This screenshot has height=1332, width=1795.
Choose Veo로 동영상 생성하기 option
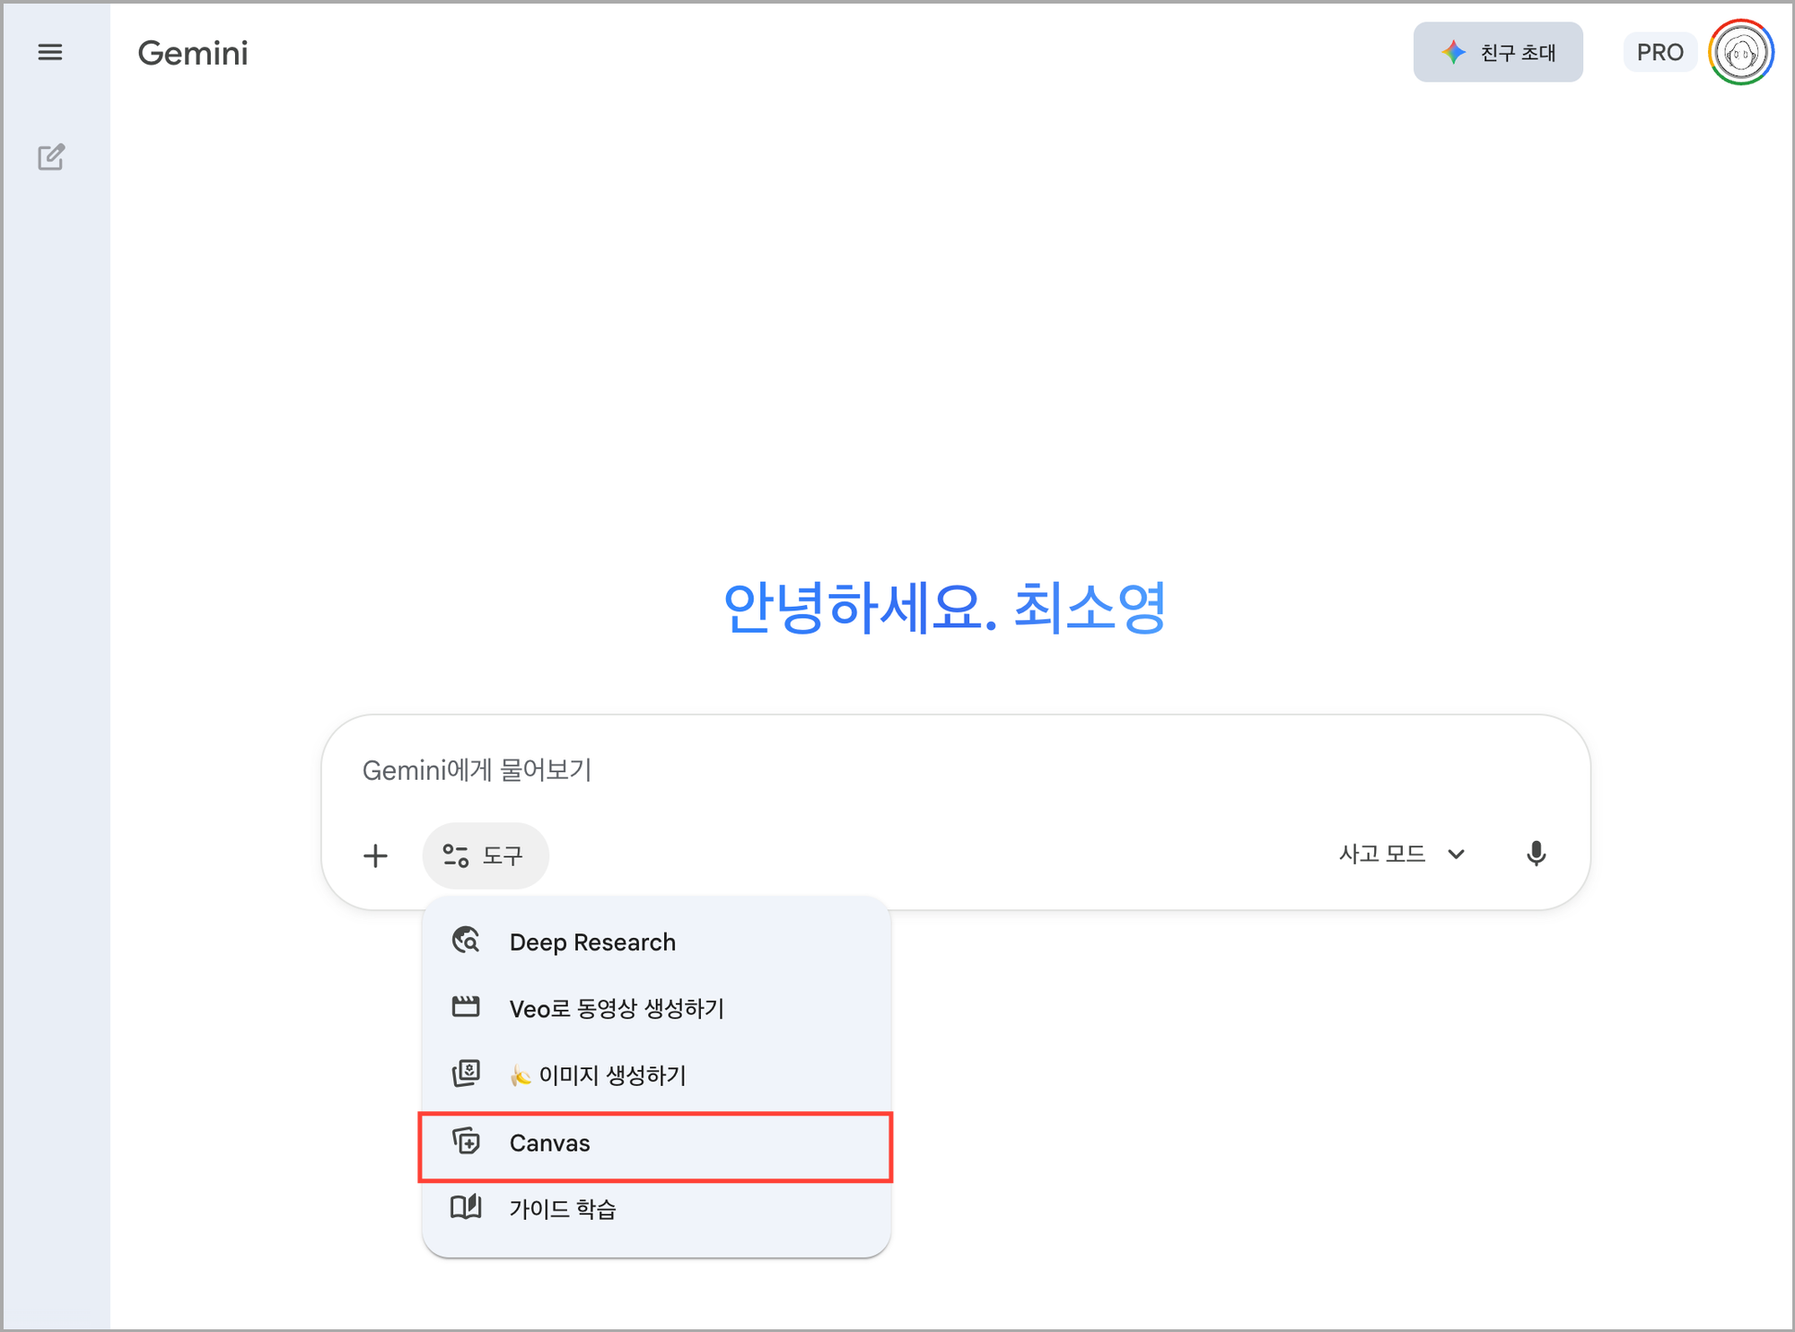[617, 1009]
